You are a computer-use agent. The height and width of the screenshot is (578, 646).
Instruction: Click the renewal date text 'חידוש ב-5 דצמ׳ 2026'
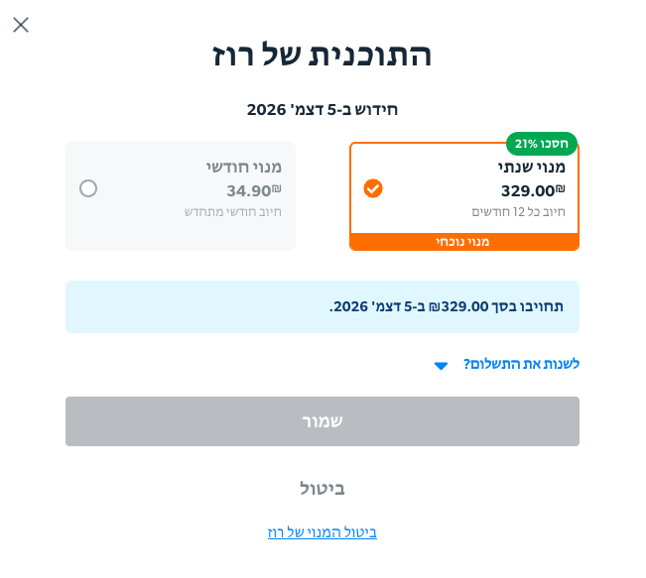pyautogui.click(x=323, y=110)
